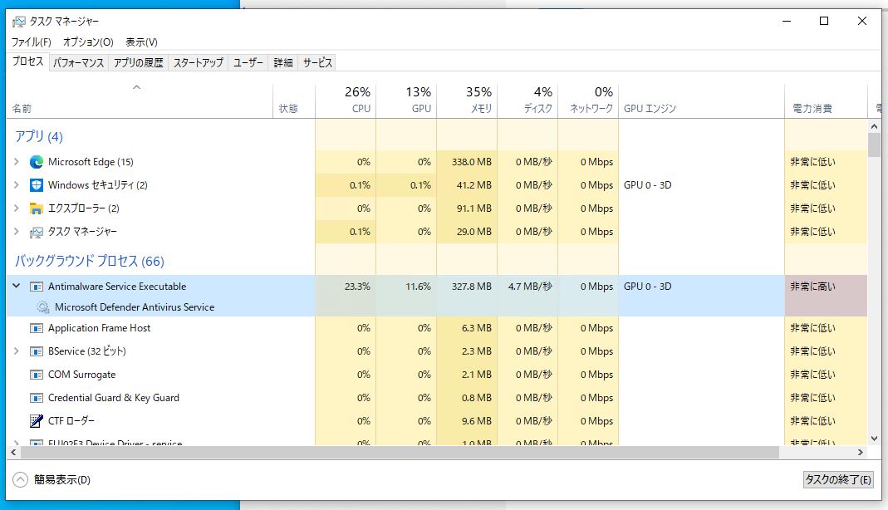Select the COM Surrogate process icon

pos(35,375)
